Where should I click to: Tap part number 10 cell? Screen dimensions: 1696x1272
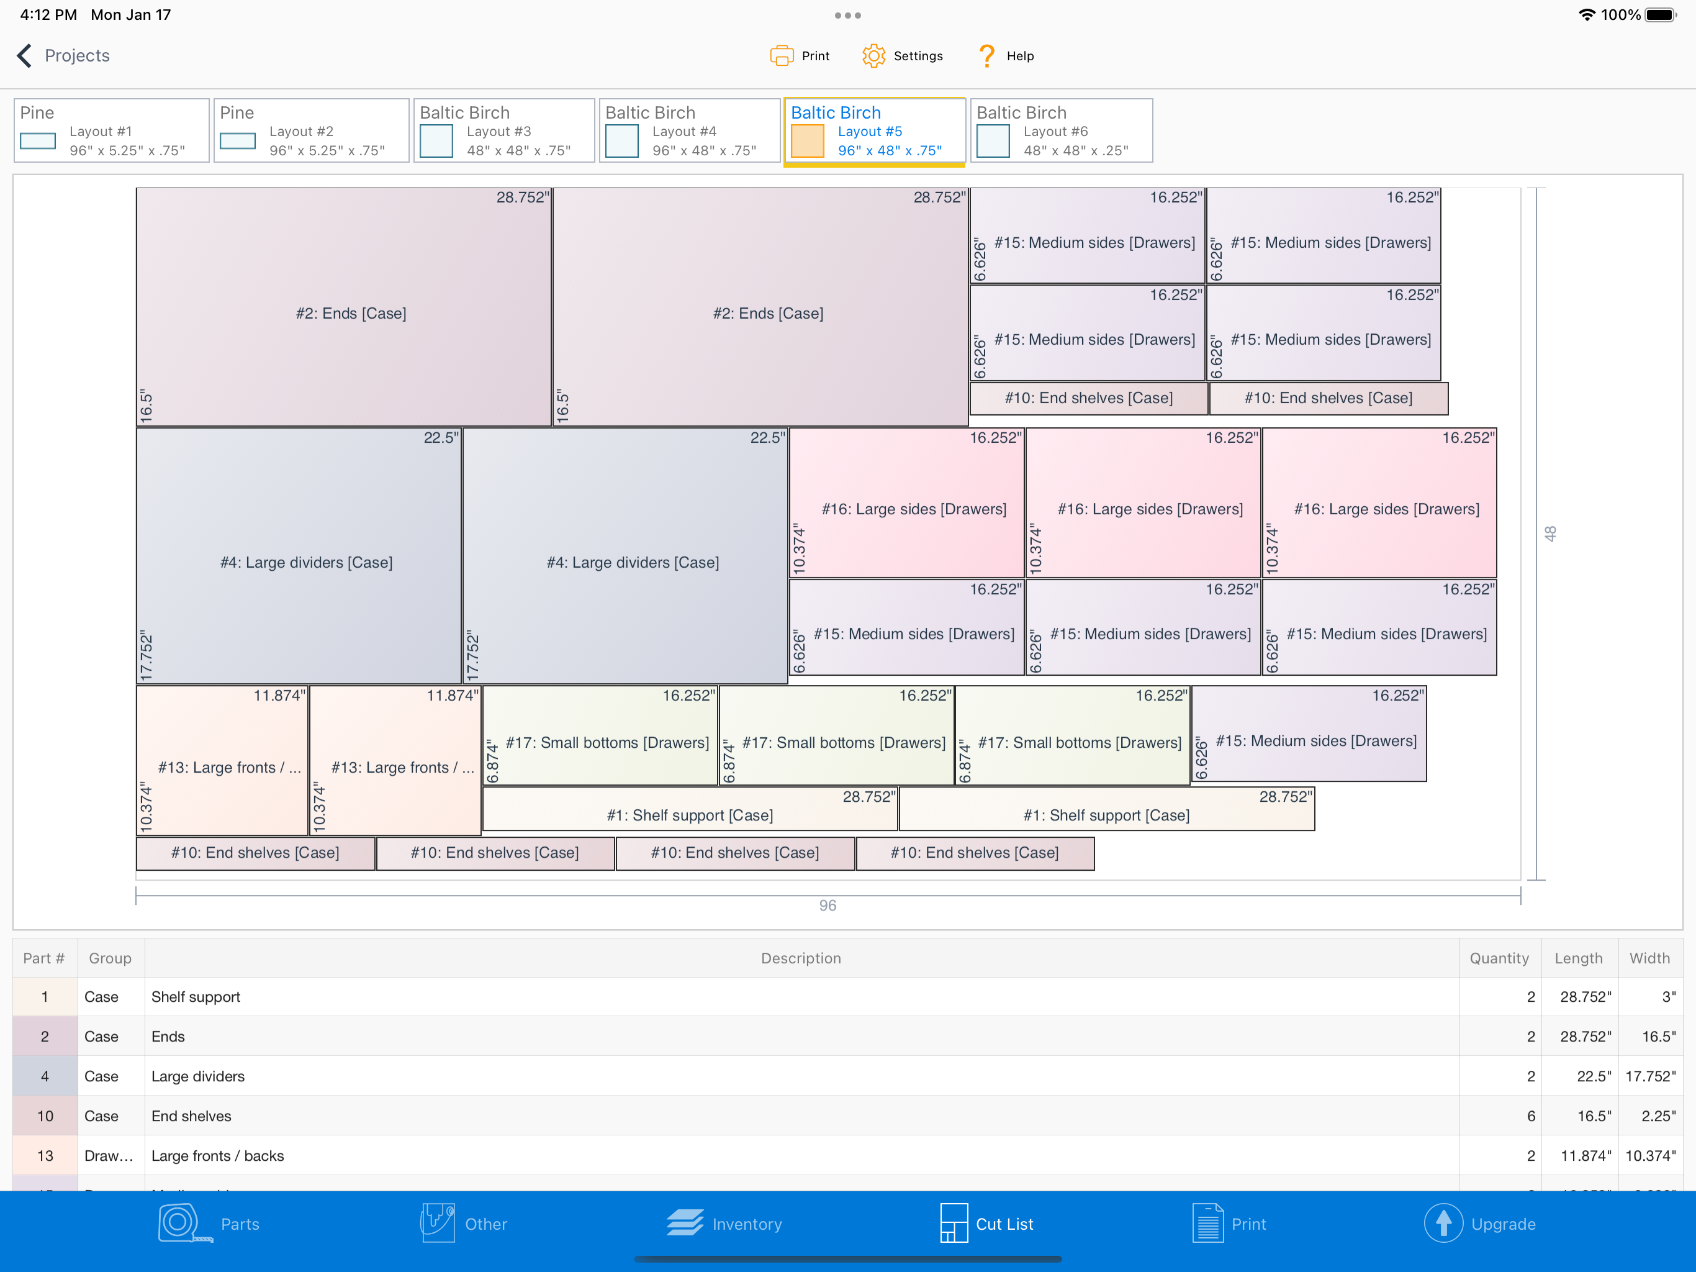click(x=45, y=1116)
